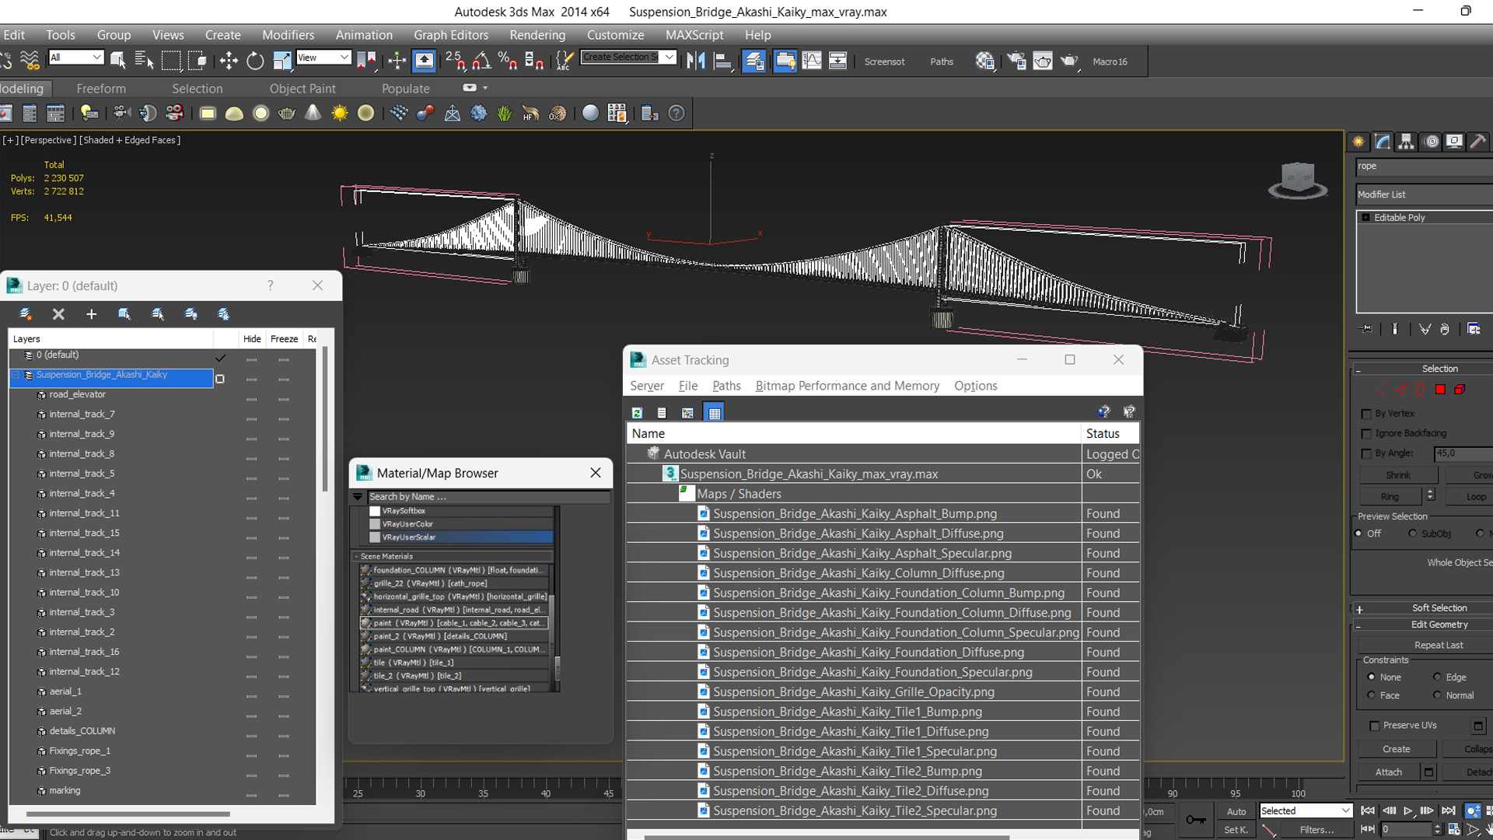Enable the By Angle checkbox
Screen dimensions: 1493x840
[x=1366, y=453]
